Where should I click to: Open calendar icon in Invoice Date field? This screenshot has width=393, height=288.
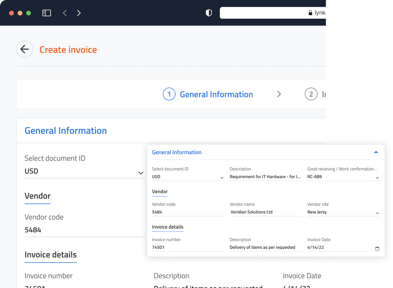point(377,249)
